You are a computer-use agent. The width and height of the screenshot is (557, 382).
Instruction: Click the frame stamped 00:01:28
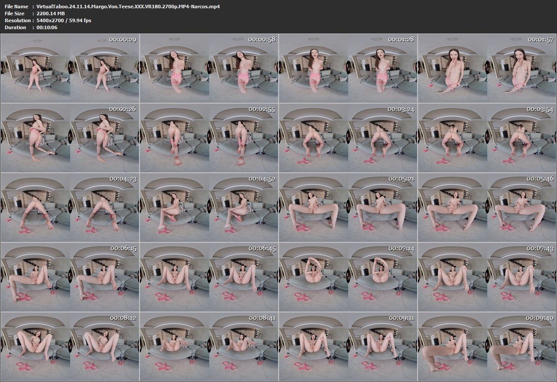coord(348,68)
